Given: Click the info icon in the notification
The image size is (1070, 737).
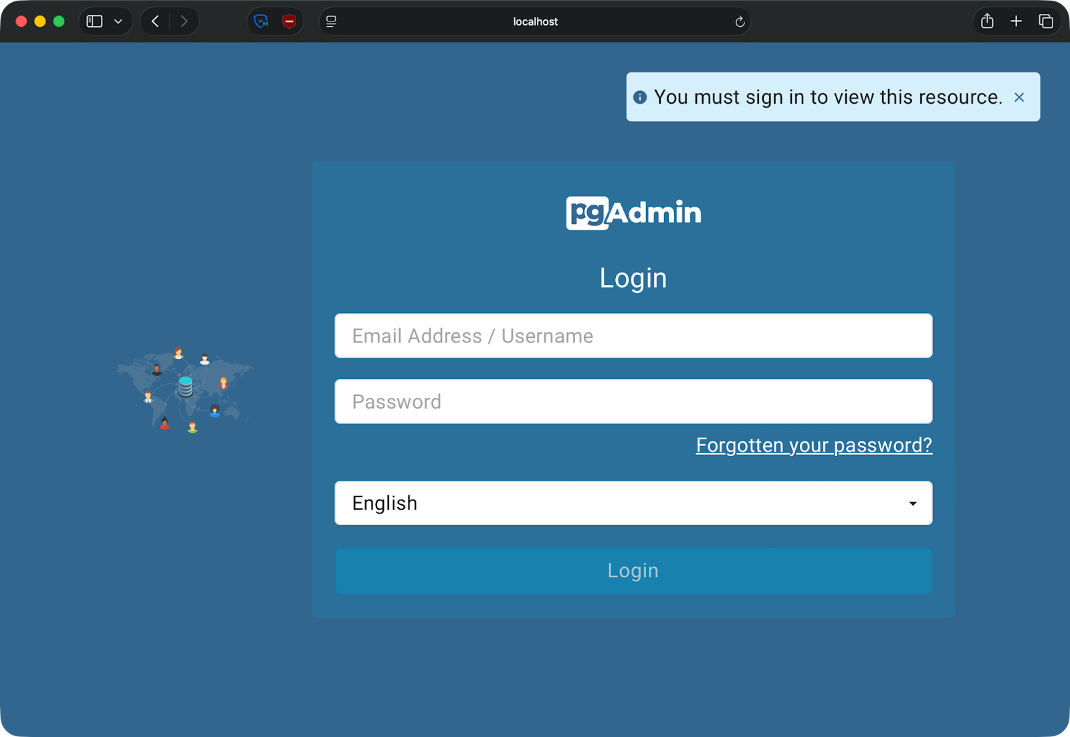Looking at the screenshot, I should (640, 98).
